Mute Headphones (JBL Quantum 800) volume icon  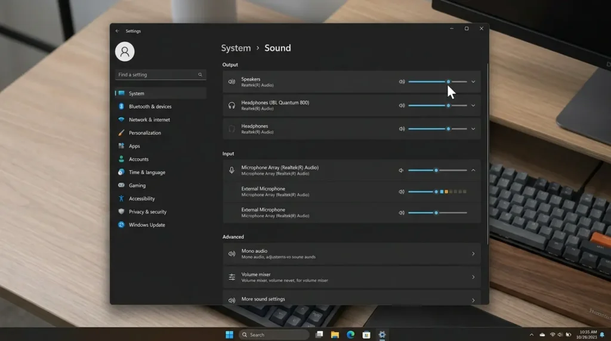point(402,106)
